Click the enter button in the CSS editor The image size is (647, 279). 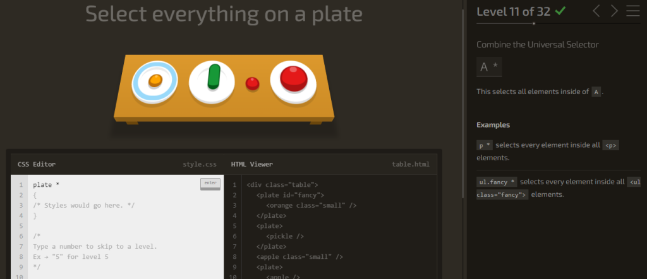click(210, 184)
